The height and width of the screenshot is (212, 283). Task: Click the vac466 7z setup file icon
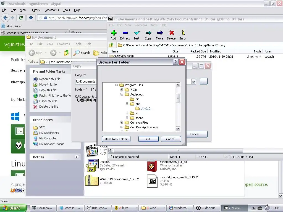tap(92, 166)
